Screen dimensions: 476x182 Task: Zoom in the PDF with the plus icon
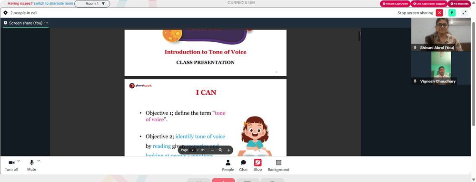pos(229,150)
